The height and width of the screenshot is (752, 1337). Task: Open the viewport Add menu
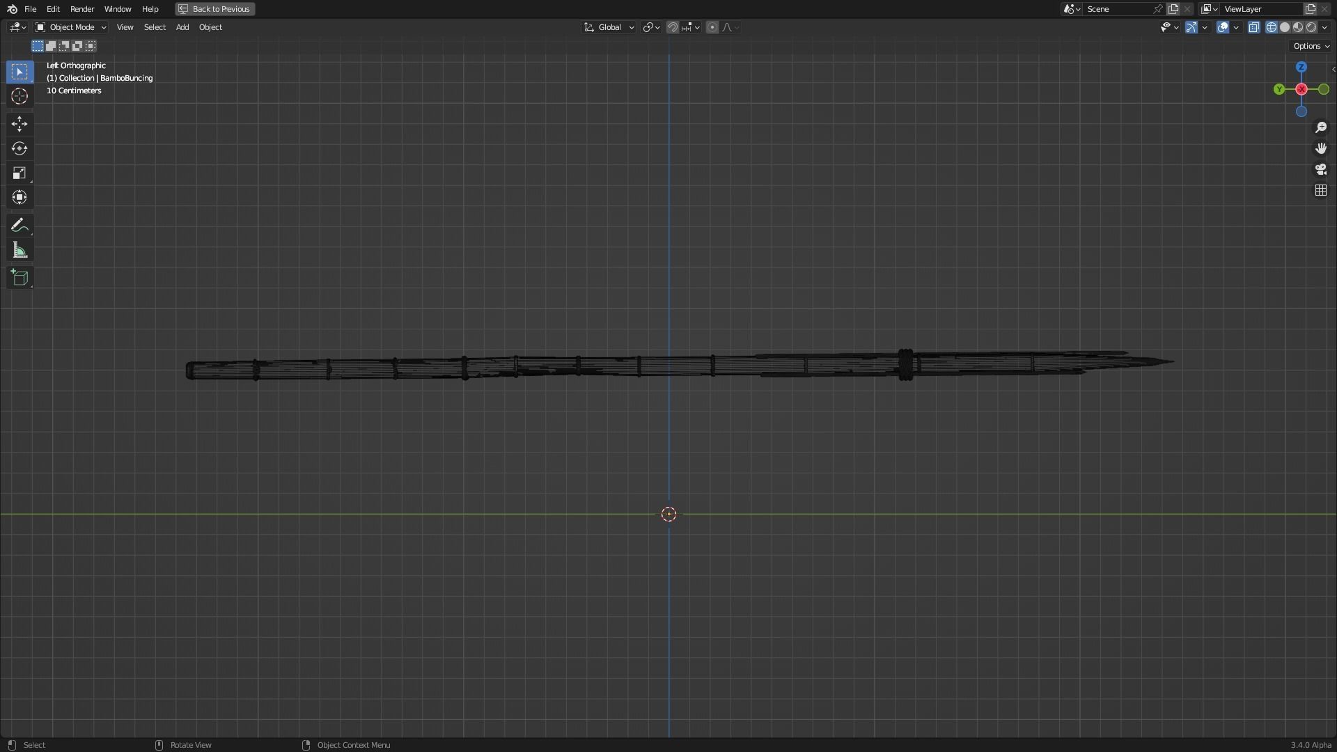(182, 27)
